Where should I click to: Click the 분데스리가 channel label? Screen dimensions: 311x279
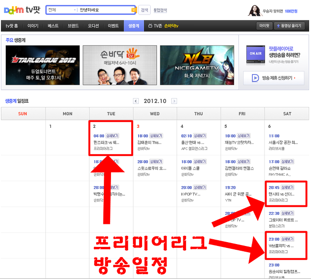pyautogui.click(x=277, y=226)
